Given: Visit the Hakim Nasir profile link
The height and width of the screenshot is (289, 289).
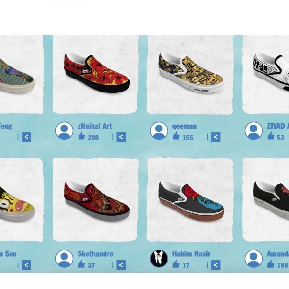Looking at the screenshot, I should click(191, 254).
